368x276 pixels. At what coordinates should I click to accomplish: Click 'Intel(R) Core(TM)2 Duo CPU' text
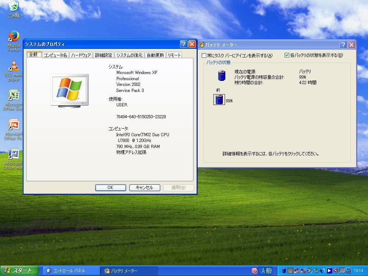click(x=143, y=134)
